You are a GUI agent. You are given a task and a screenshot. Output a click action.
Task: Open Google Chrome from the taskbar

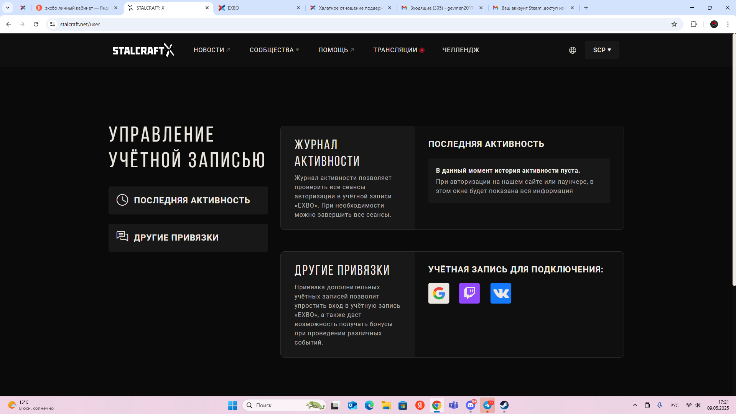436,405
